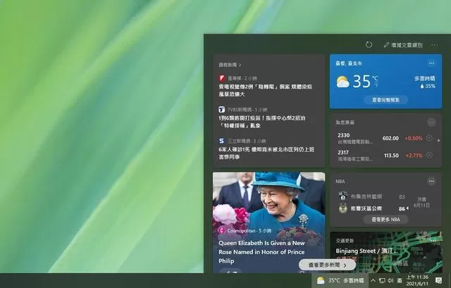Open the volume tray icon

[x=390, y=280]
